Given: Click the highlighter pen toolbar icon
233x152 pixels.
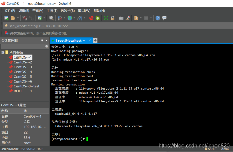Looking at the screenshot, I should pos(128,18).
